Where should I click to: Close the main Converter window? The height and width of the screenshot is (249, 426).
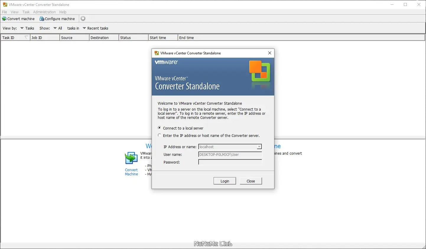coord(419,4)
